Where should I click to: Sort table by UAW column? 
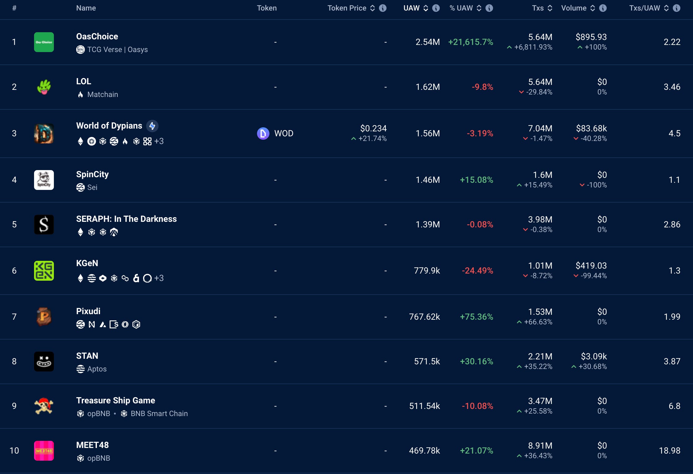coord(426,8)
